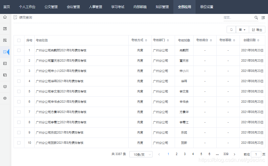This screenshot has width=268, height=166.
Task: Go to page 3
Action: click(185, 154)
